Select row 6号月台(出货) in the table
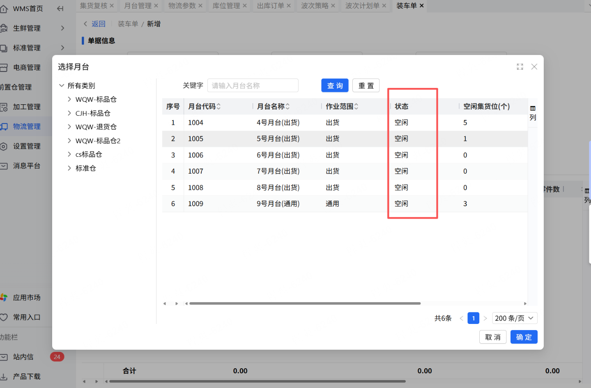 pyautogui.click(x=345, y=155)
